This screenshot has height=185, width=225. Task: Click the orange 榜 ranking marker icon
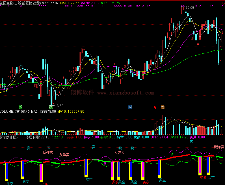coord(163,107)
